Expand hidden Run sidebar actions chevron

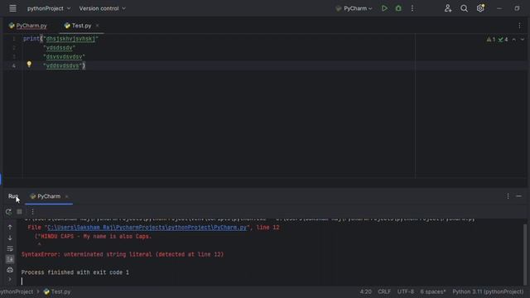point(10,280)
